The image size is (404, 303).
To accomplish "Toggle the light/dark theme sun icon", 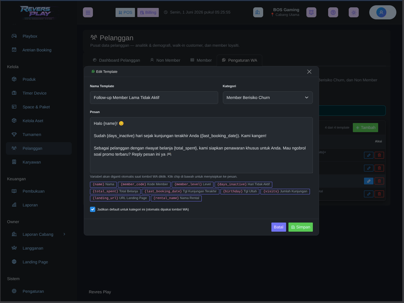I will pos(354,12).
